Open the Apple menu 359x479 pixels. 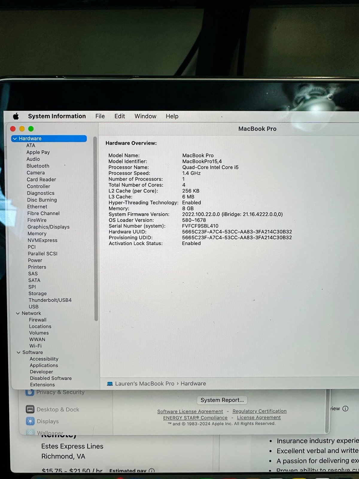pyautogui.click(x=16, y=116)
